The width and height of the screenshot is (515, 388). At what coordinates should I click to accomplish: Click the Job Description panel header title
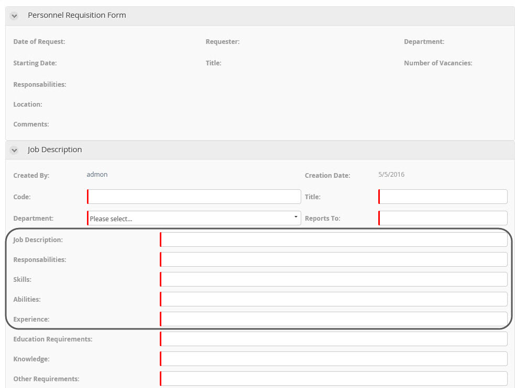55,150
